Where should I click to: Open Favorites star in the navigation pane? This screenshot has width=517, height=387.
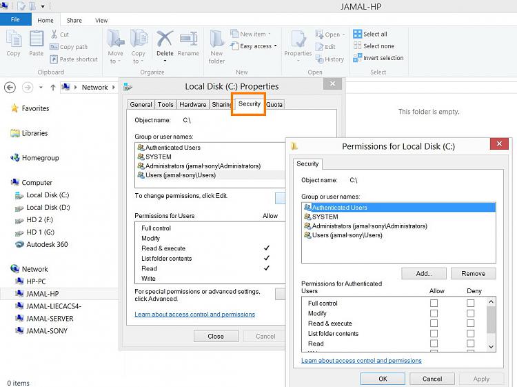point(14,108)
